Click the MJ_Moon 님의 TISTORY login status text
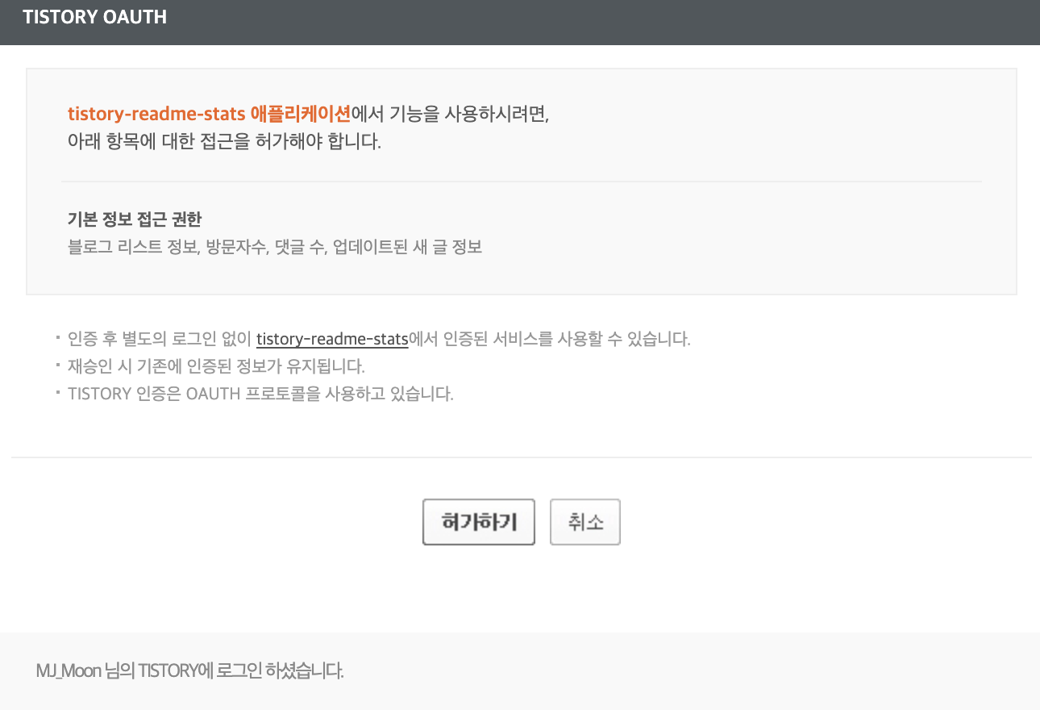 click(190, 670)
